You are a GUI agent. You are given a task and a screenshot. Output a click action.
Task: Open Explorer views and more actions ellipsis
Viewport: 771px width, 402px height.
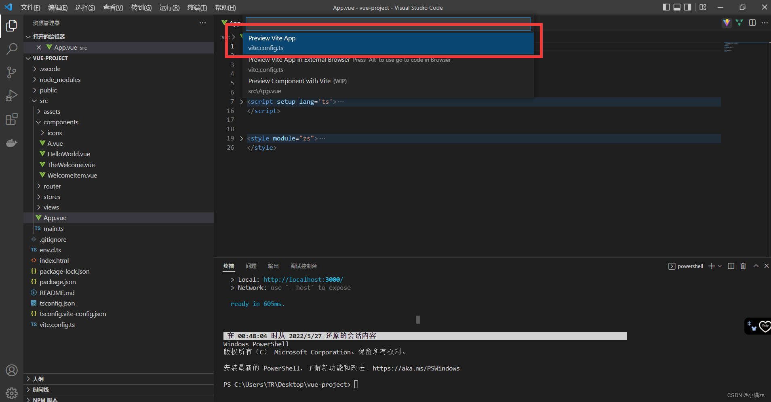point(202,23)
